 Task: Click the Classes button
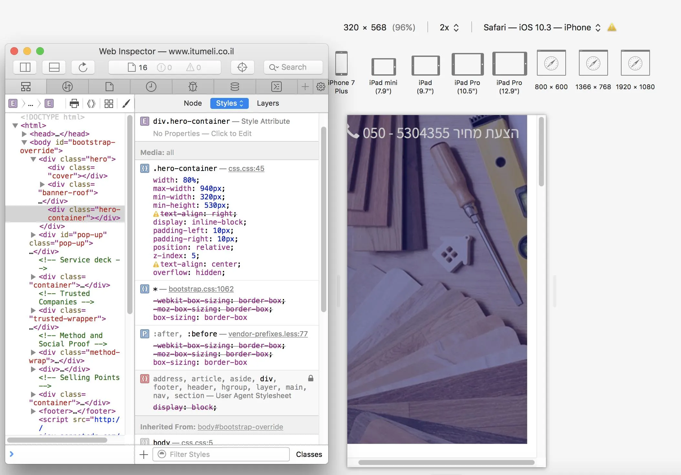(x=309, y=454)
